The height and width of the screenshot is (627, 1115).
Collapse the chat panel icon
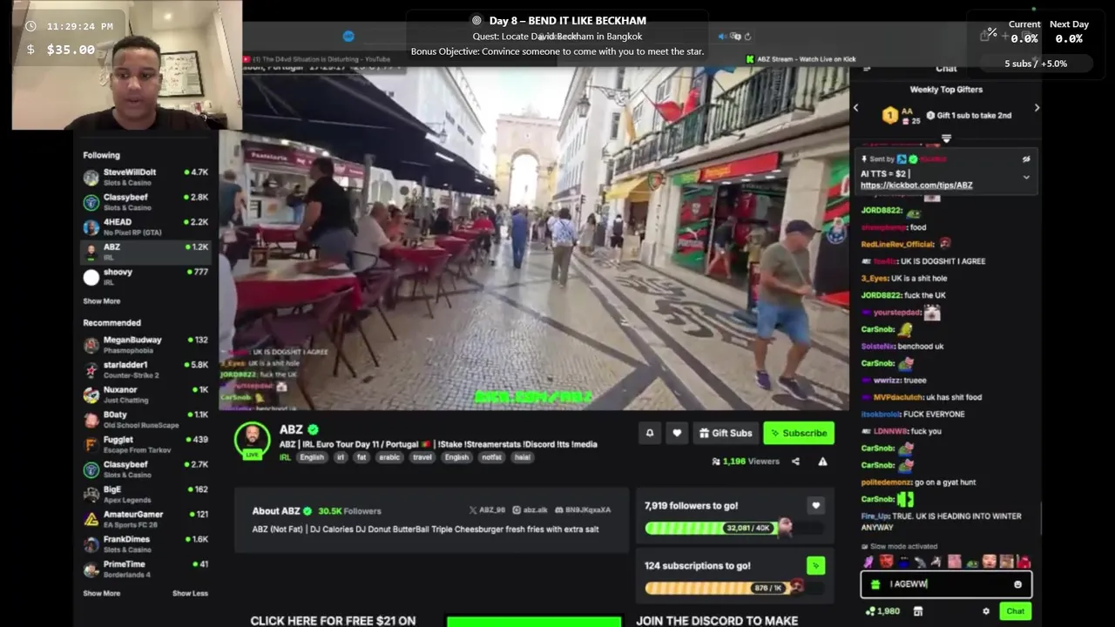[867, 69]
